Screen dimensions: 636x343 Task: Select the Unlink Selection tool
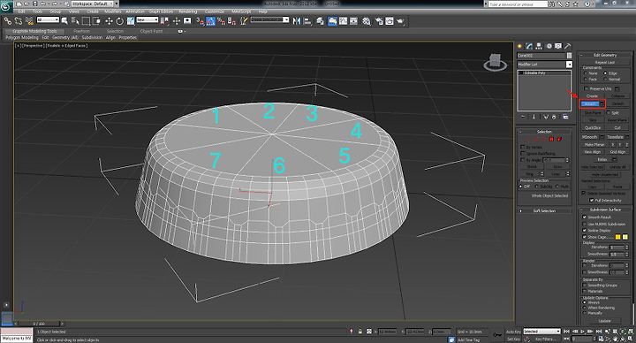(19, 20)
